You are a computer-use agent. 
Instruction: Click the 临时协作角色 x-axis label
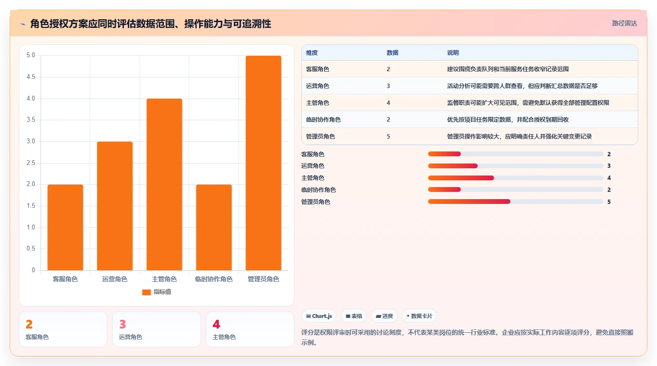coord(214,279)
